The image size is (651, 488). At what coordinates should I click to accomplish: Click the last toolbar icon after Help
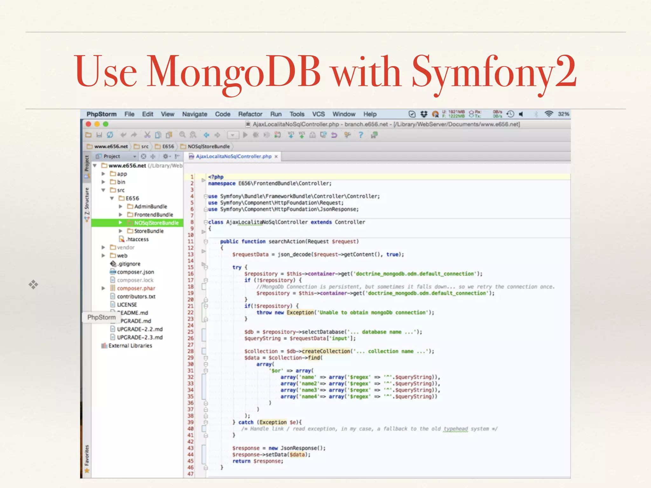pos(374,135)
